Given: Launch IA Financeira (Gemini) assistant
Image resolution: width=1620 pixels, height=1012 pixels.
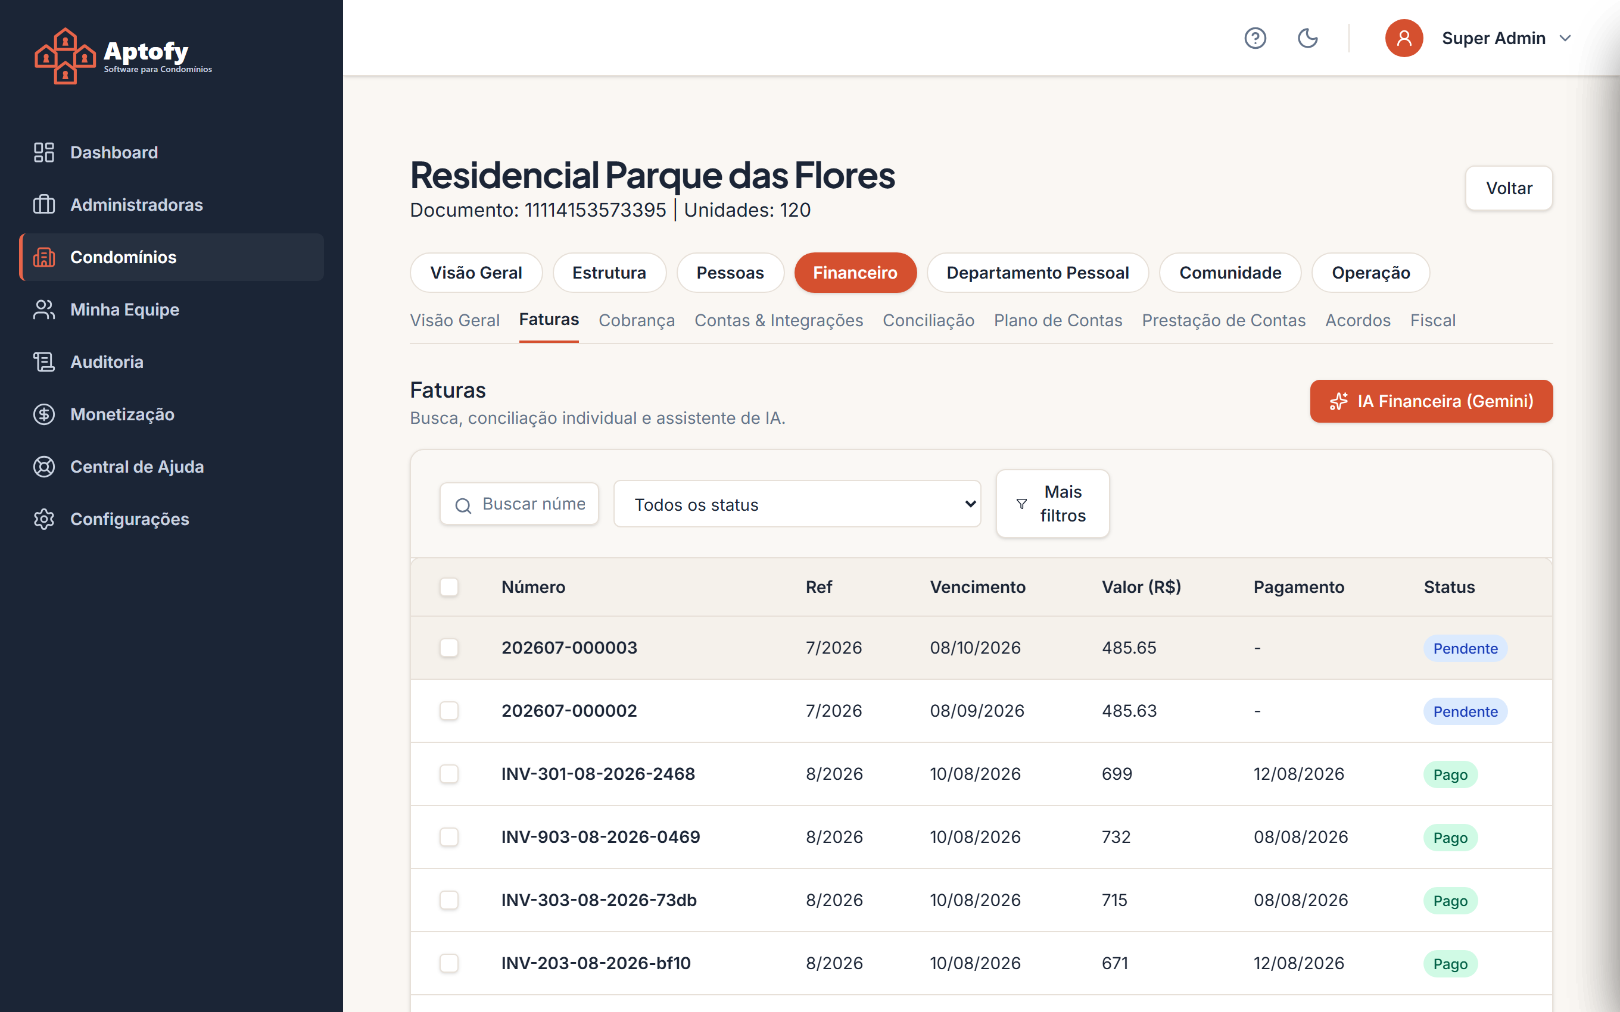Looking at the screenshot, I should pos(1431,401).
